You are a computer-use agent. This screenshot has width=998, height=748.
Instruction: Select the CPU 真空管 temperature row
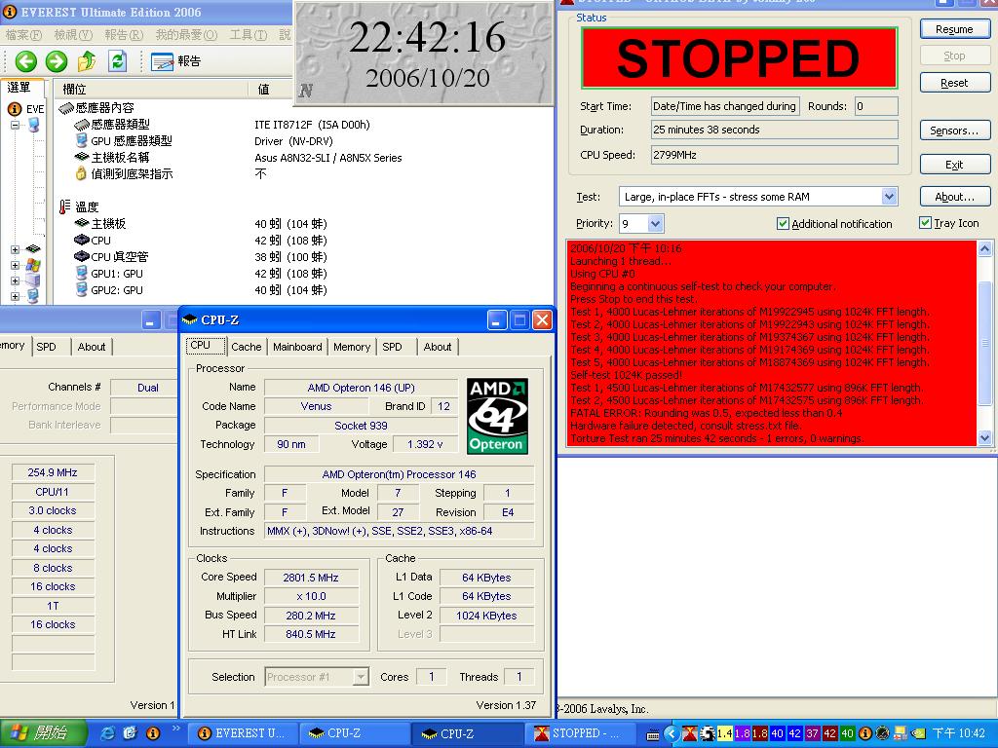click(x=111, y=257)
